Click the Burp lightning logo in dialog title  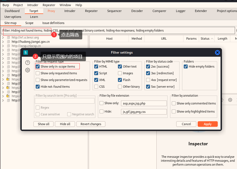pos(26,53)
